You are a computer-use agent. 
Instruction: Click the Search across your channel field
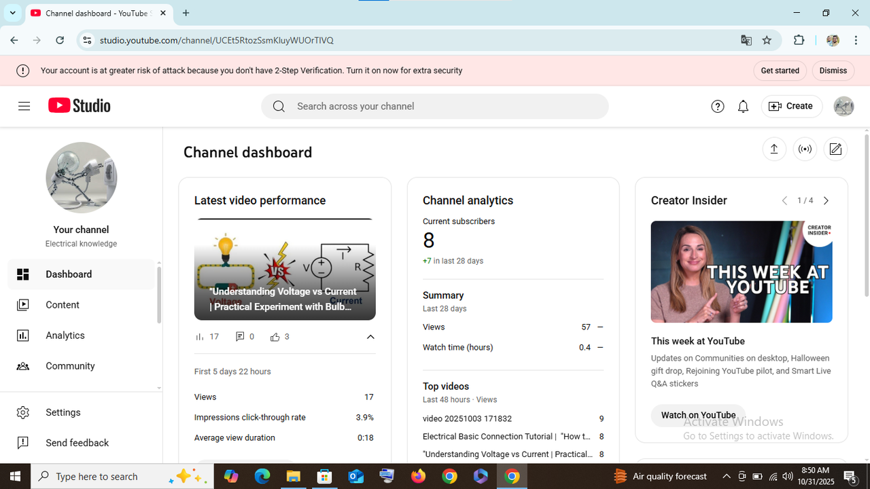(x=435, y=107)
